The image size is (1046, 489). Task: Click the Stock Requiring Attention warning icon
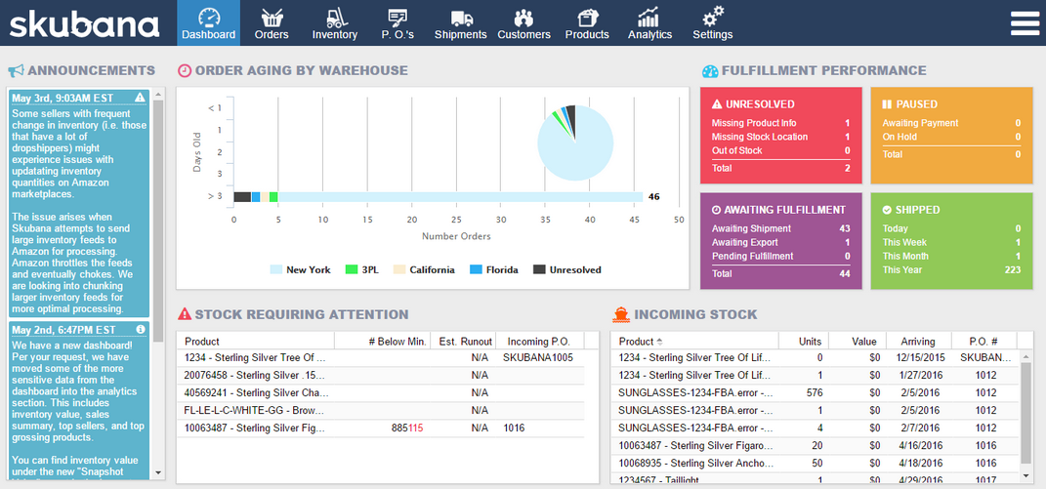[185, 314]
